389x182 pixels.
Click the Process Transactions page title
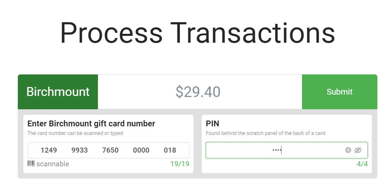click(x=198, y=33)
